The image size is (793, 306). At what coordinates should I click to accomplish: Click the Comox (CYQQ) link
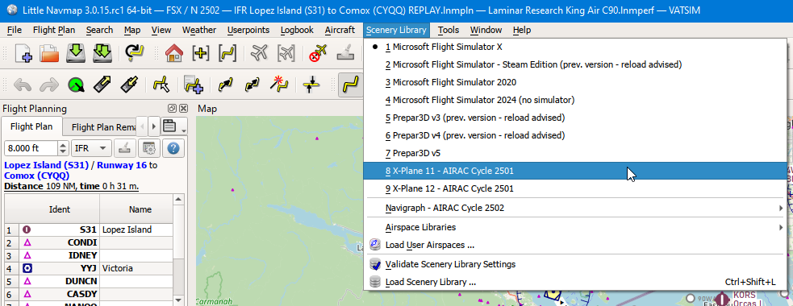(36, 176)
